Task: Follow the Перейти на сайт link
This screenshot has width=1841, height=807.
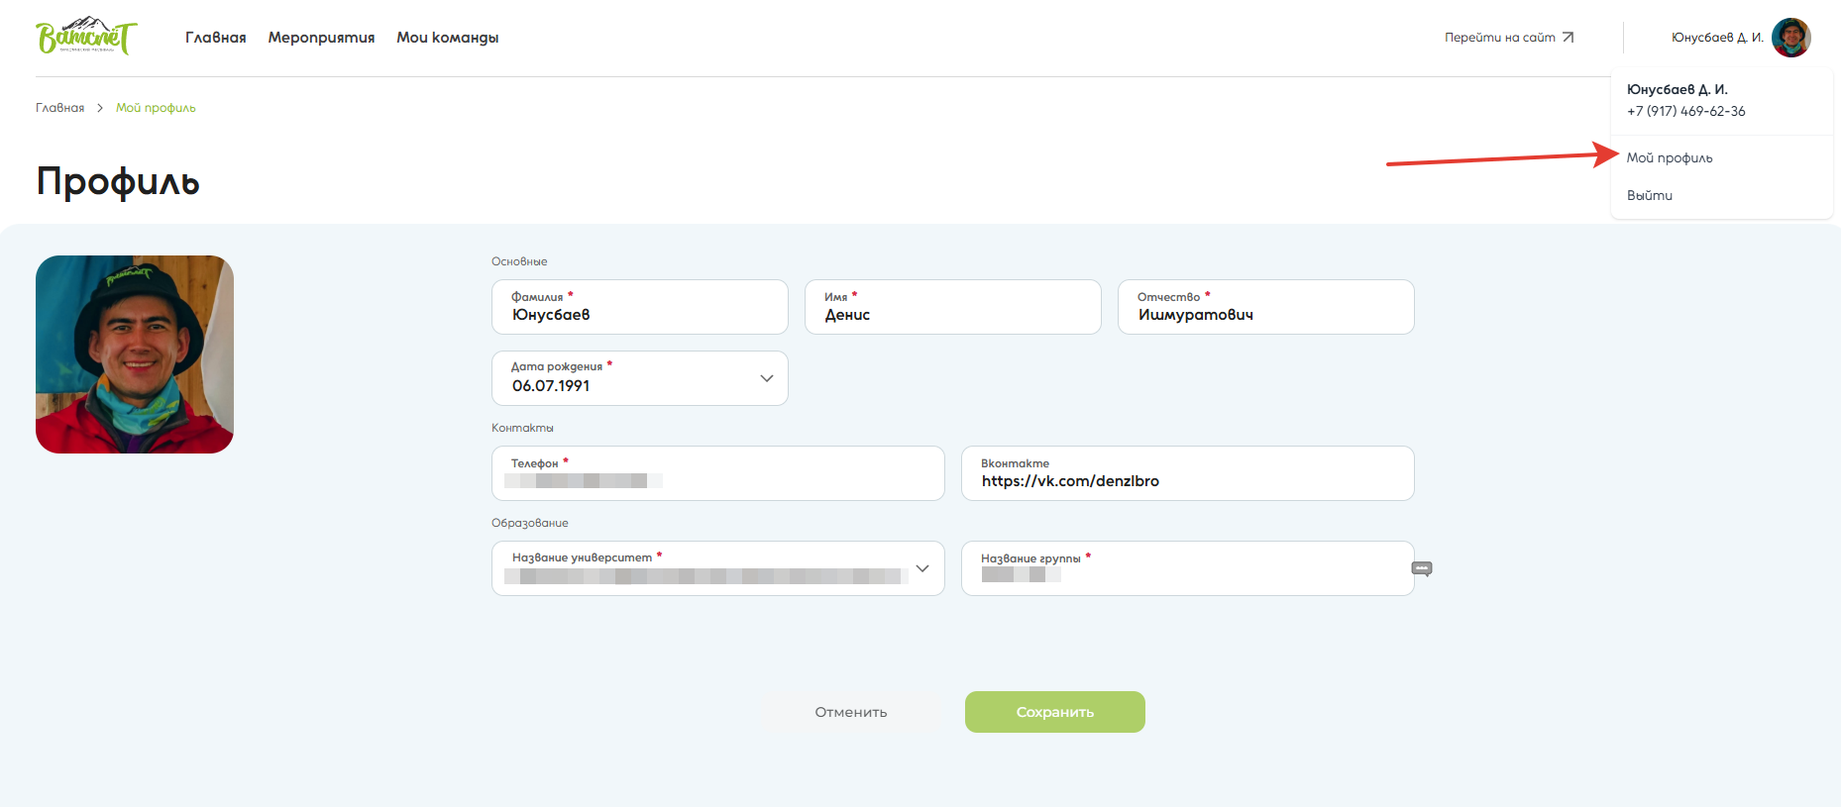Action: (1509, 38)
